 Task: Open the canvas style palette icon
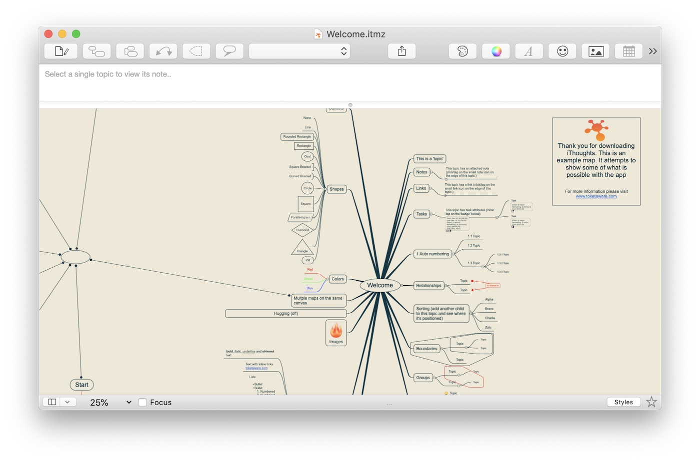[x=462, y=50]
